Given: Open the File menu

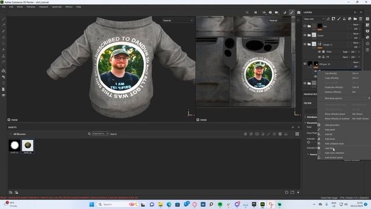Looking at the screenshot, I should pos(3,7).
